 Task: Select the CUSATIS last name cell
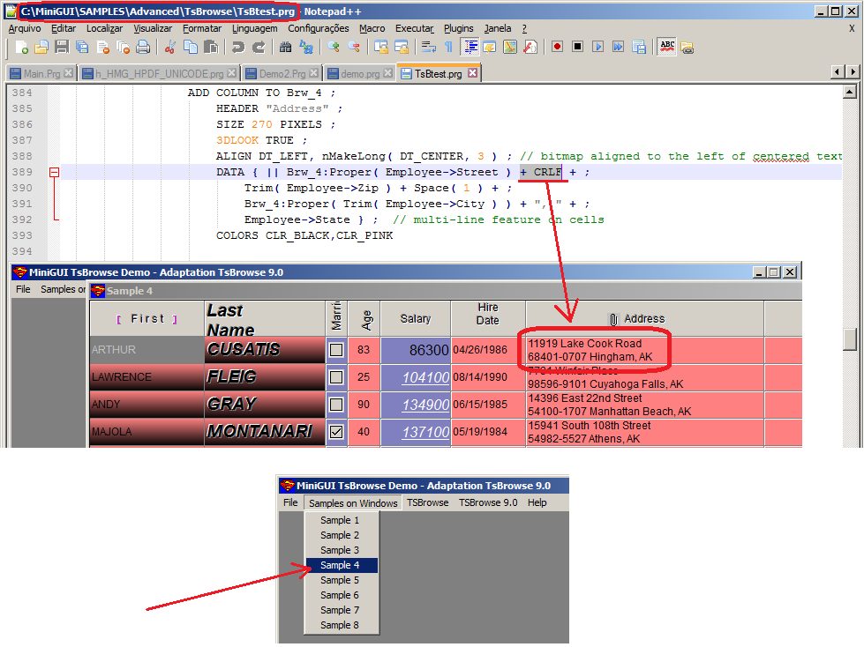click(x=265, y=350)
